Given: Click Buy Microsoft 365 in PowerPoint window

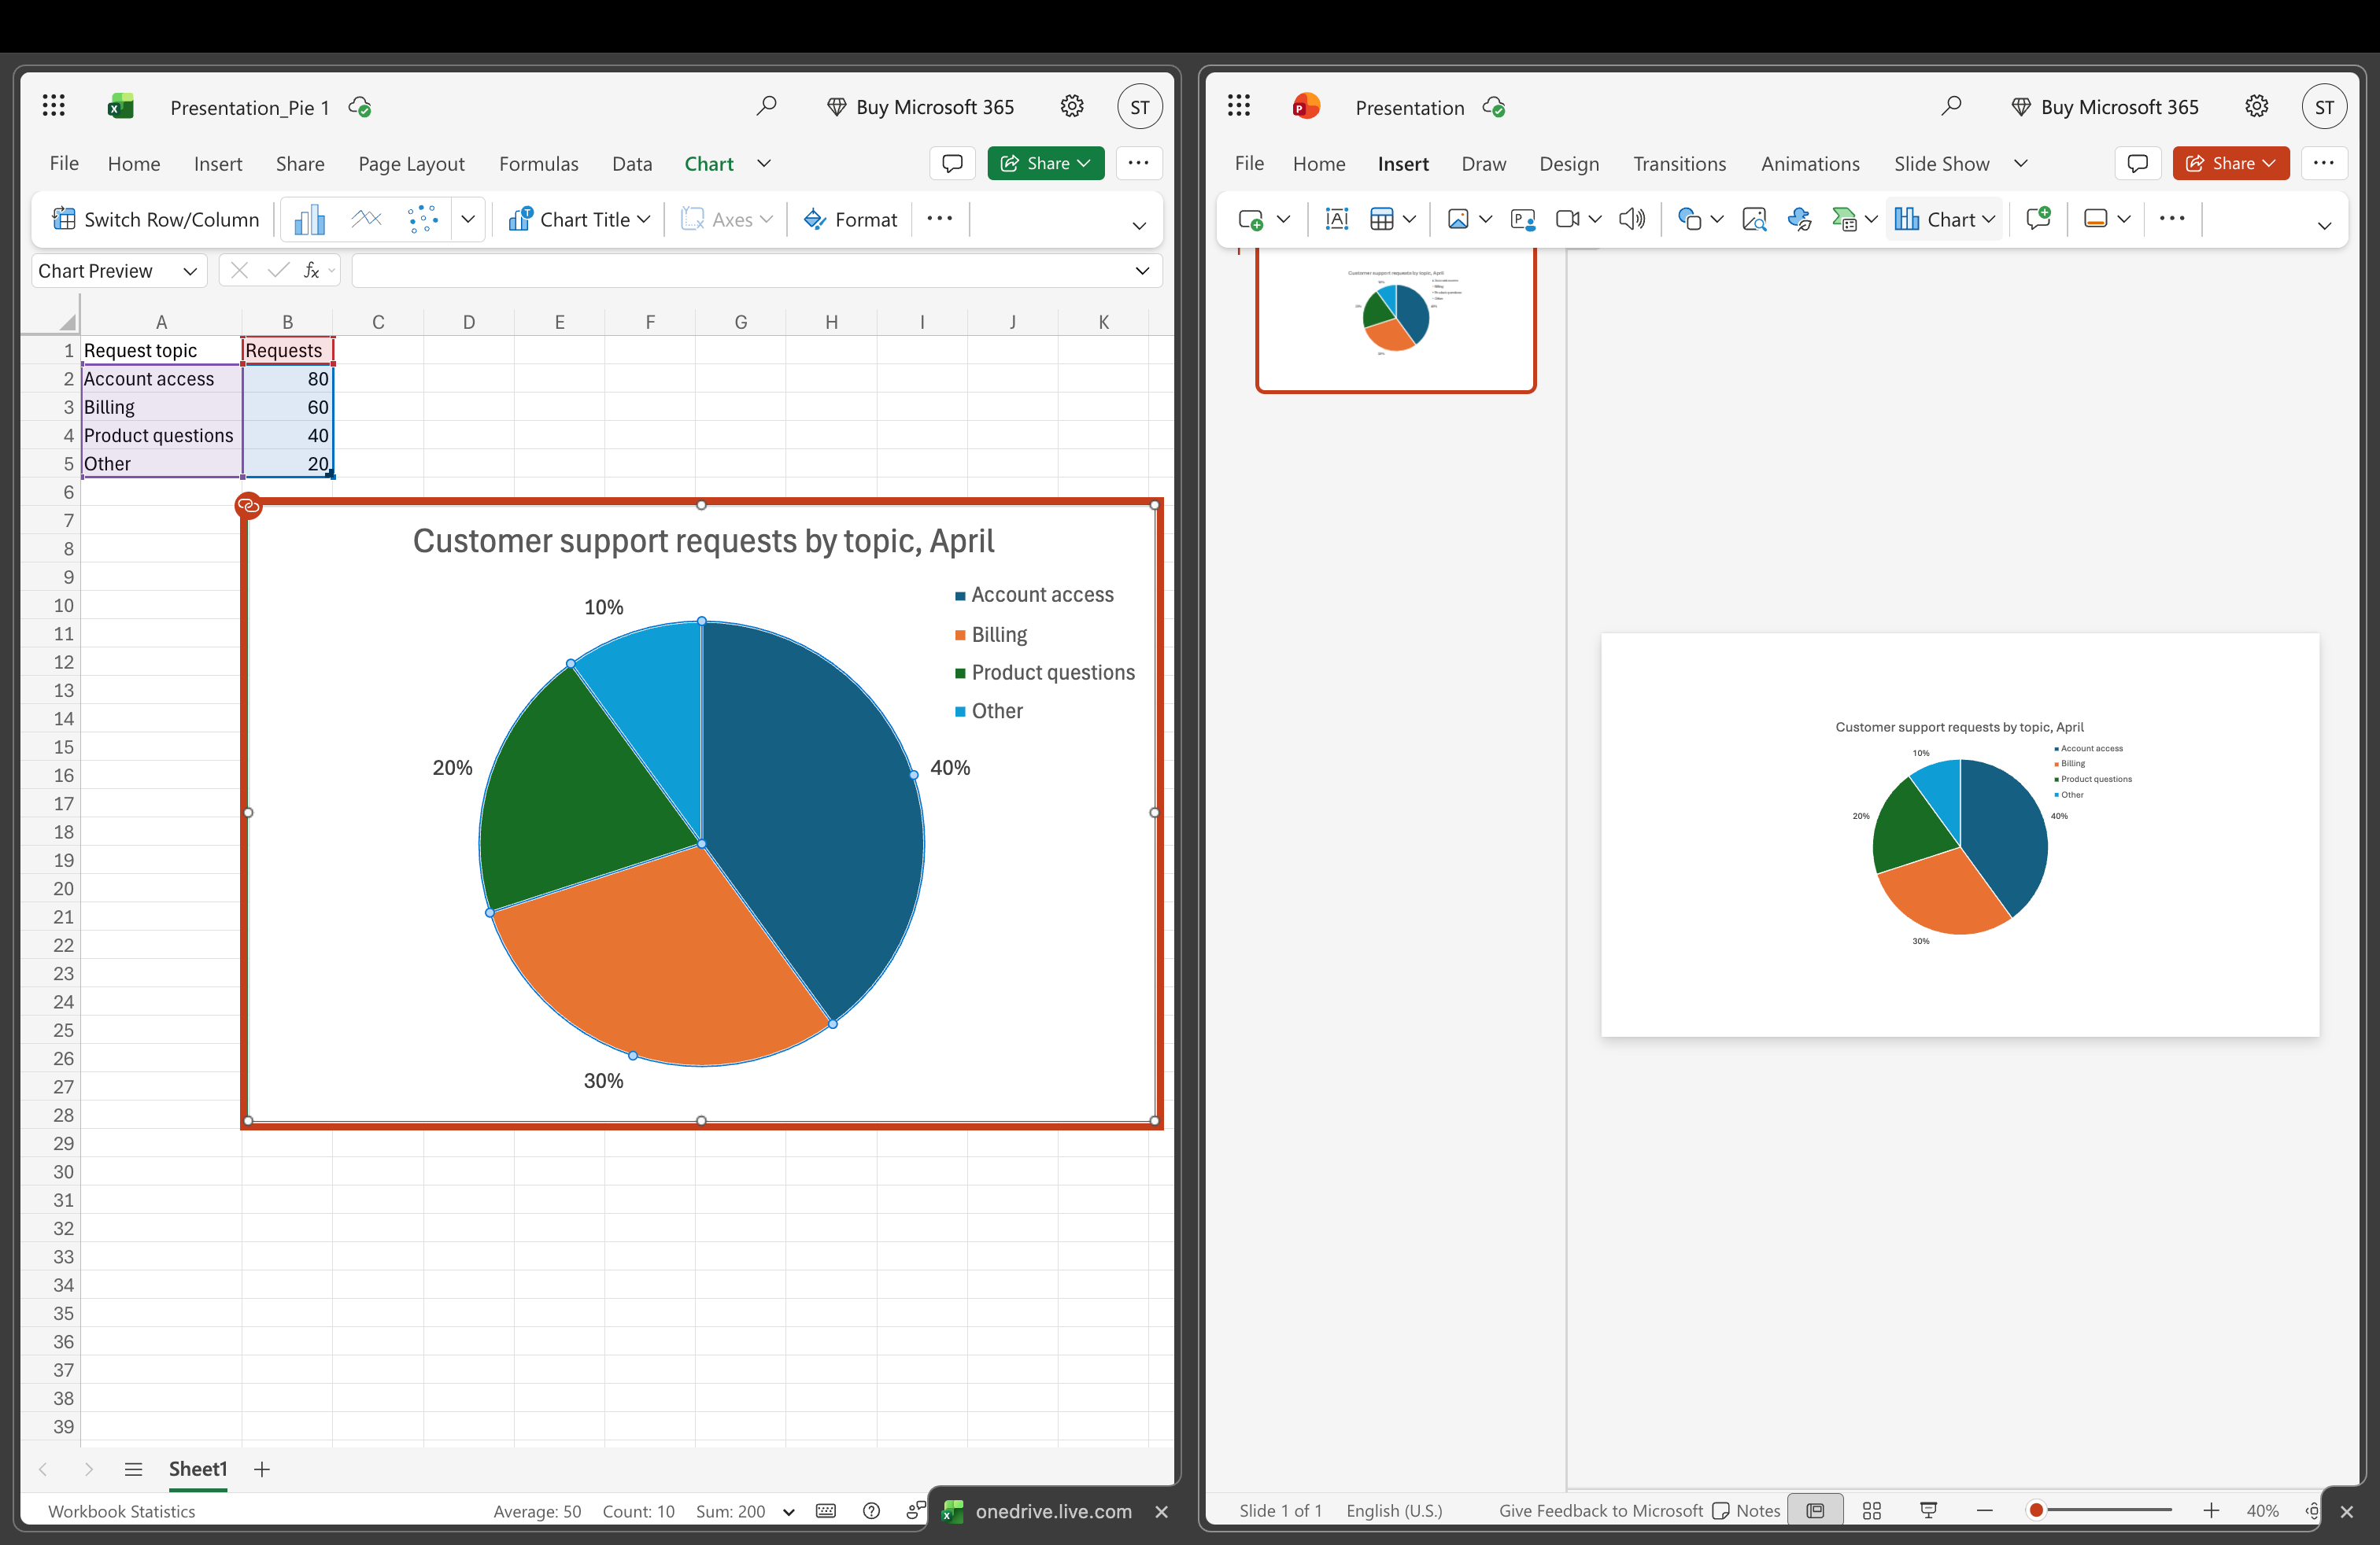Looking at the screenshot, I should (x=2104, y=106).
